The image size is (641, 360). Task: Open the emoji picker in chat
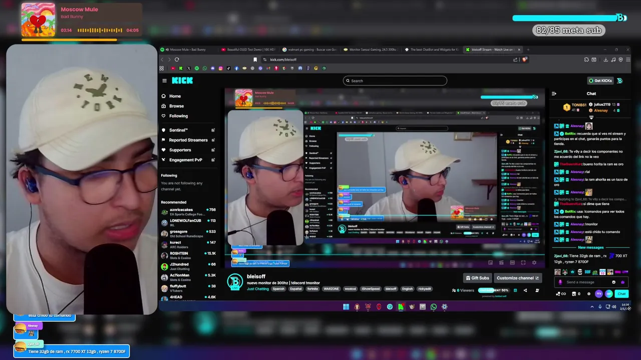tap(614, 282)
